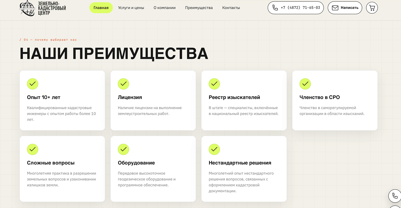Click the Опыт 10+ лет heading
Screen dimensions: 401x208
point(44,97)
